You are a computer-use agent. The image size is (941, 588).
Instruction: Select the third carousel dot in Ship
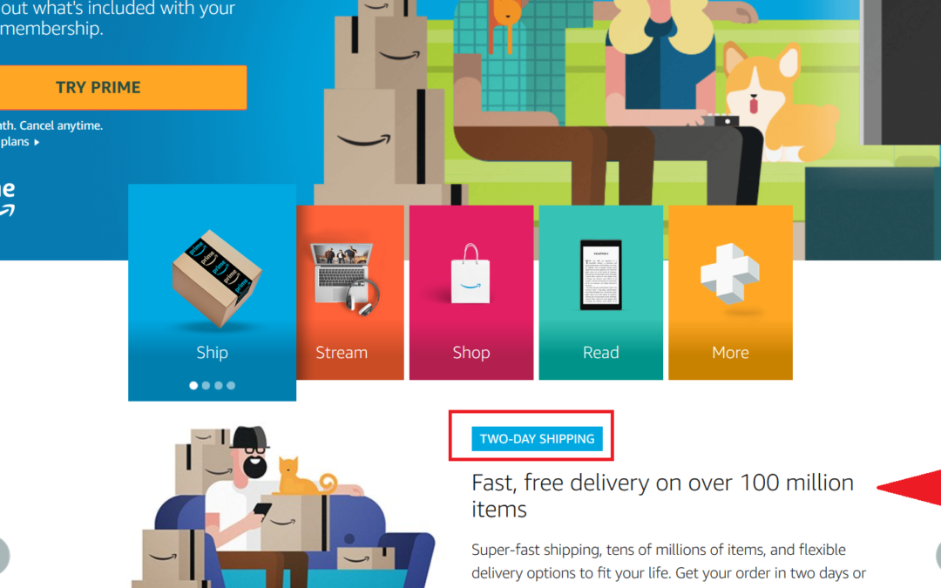[x=219, y=385]
